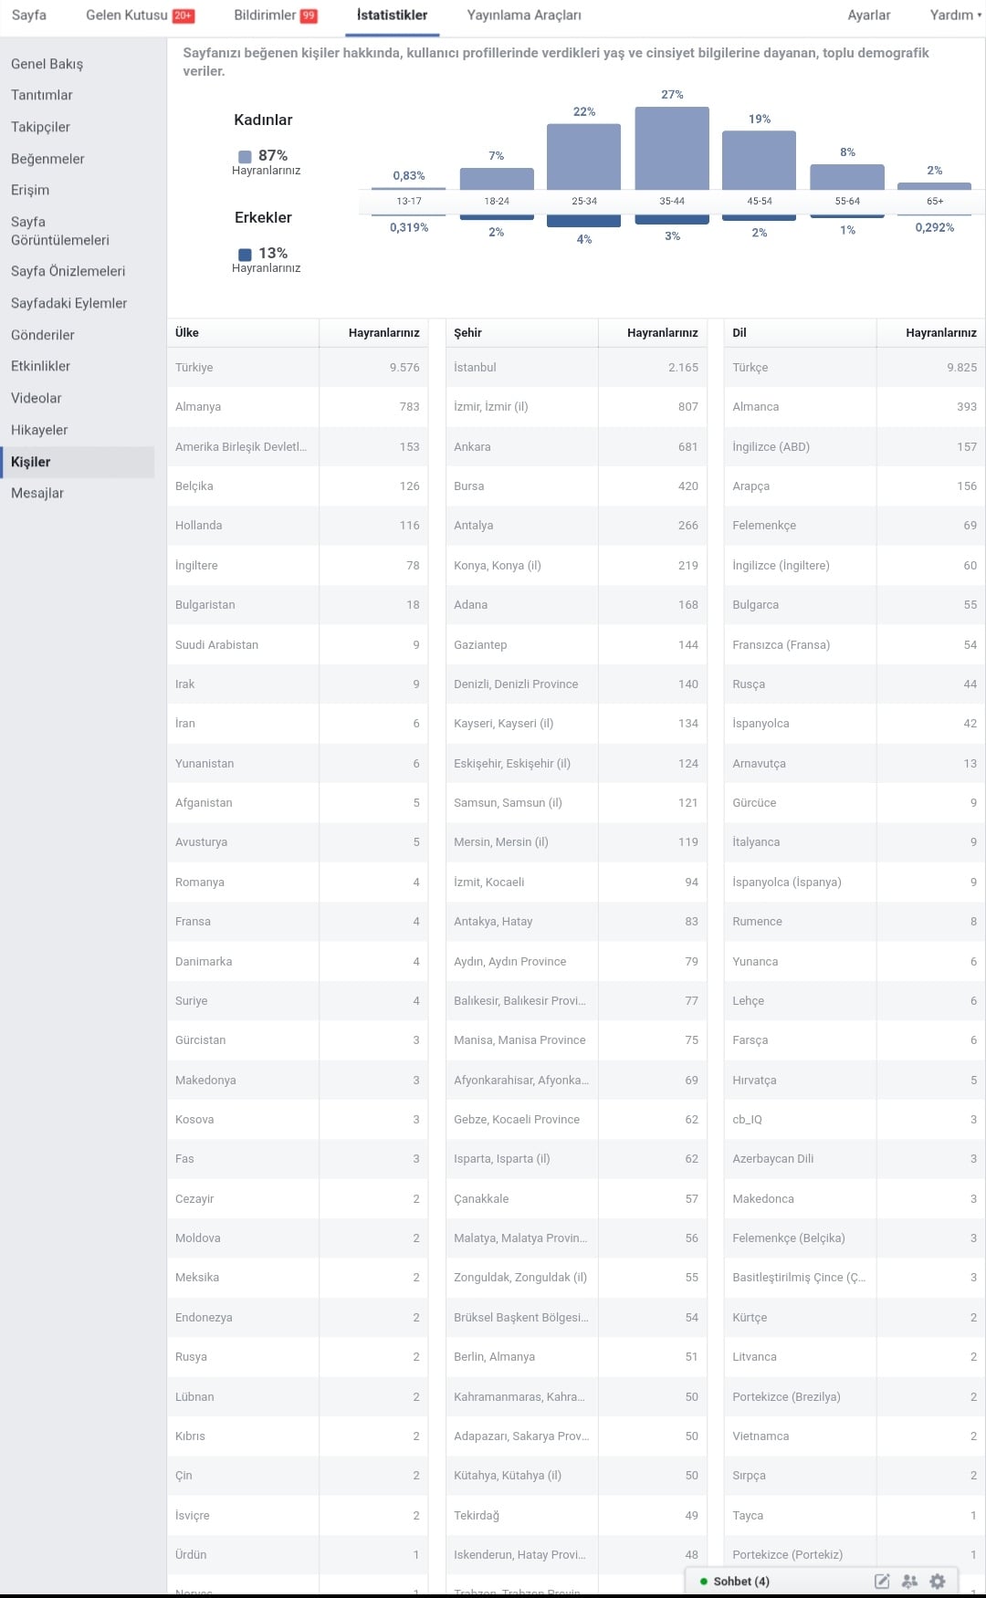Open Mesajlar in the sidebar
The height and width of the screenshot is (1598, 986).
point(37,493)
